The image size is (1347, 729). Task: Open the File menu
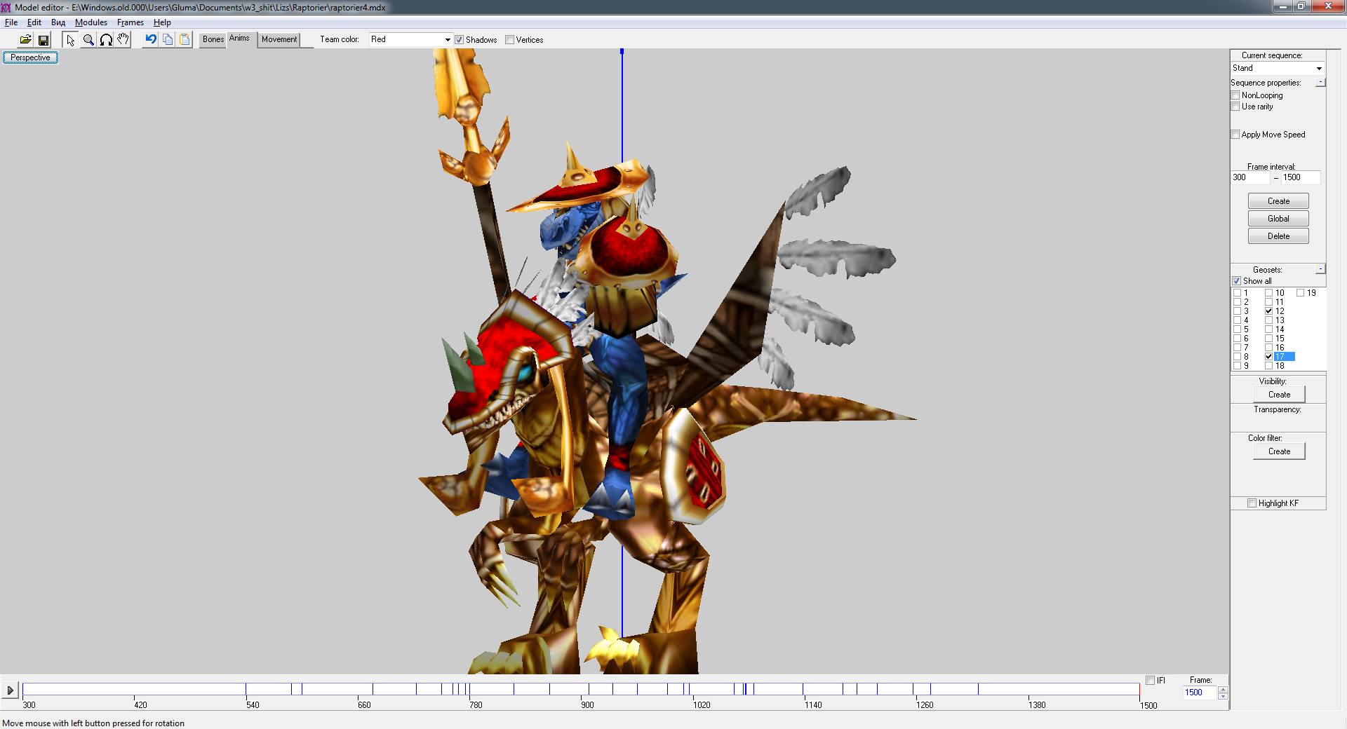click(11, 22)
